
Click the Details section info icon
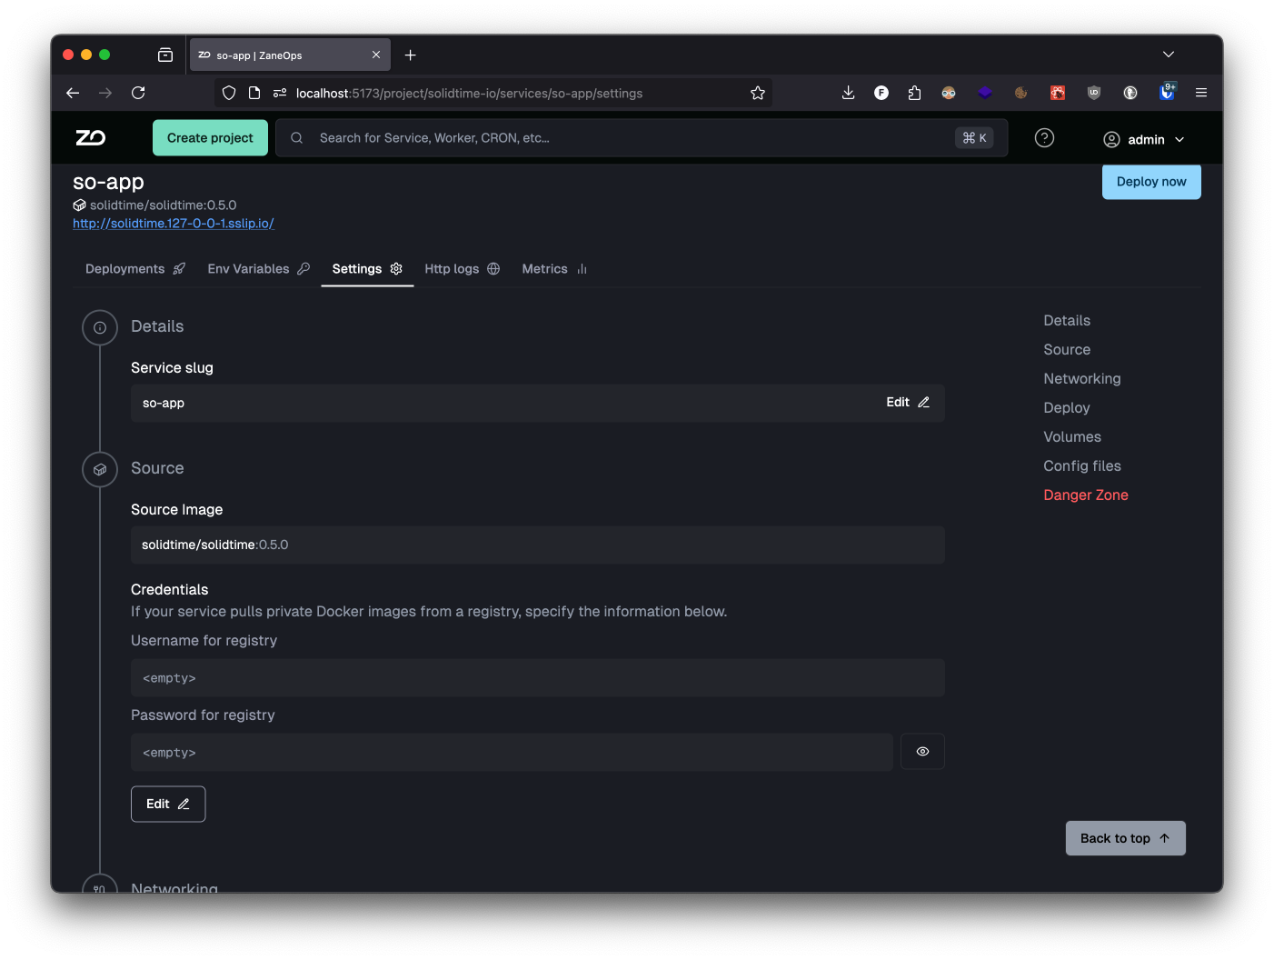coord(100,327)
